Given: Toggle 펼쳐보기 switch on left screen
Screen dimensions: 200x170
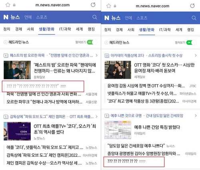Looking at the screenshot, I should pyautogui.click(x=92, y=42).
